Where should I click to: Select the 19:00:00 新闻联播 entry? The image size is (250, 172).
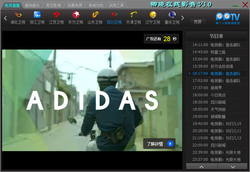[217, 116]
